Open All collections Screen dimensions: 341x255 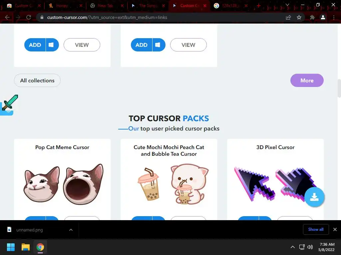tap(37, 80)
